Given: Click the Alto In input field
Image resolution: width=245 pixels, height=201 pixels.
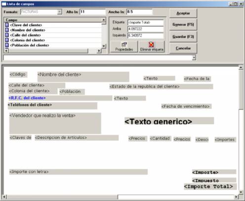Looking at the screenshot, I should click(92, 12).
